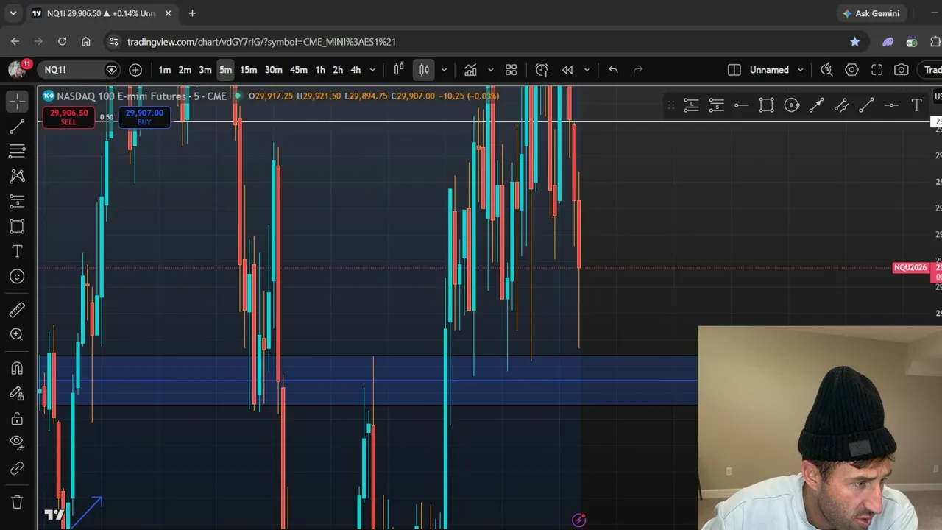This screenshot has width=942, height=530.
Task: Toggle hide all drawings eye
Action: tap(17, 443)
